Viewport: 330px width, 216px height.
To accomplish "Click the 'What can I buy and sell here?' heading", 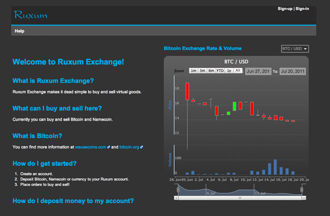I will pyautogui.click(x=57, y=108).
